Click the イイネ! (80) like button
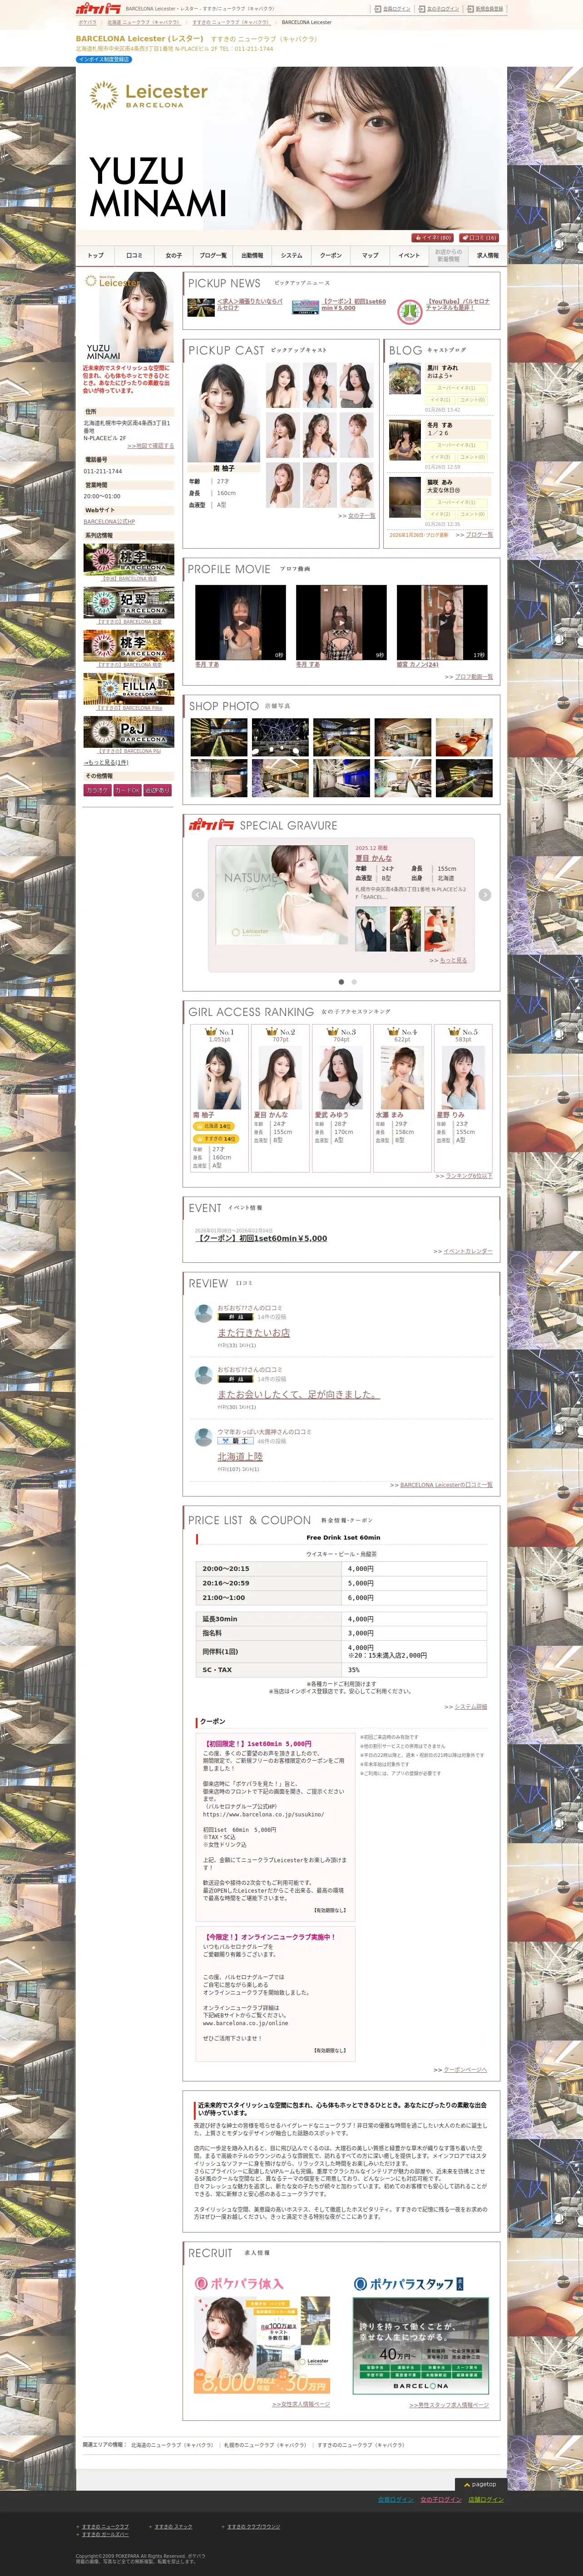The height and width of the screenshot is (2576, 583). (432, 238)
